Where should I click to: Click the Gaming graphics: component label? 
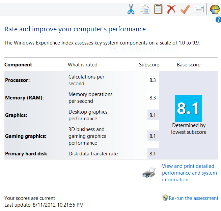click(26, 136)
